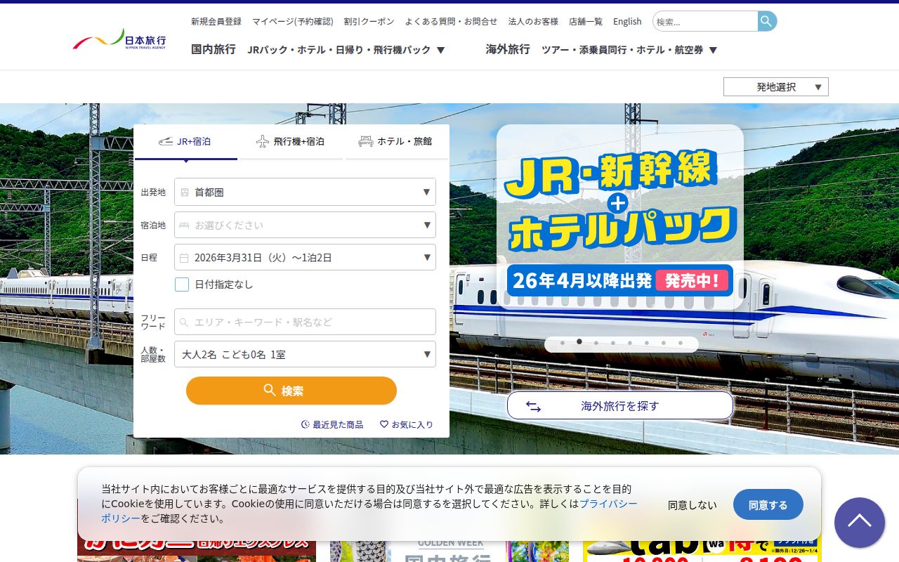Click the 海外旅行を探す button
899x562 pixels.
pyautogui.click(x=620, y=406)
